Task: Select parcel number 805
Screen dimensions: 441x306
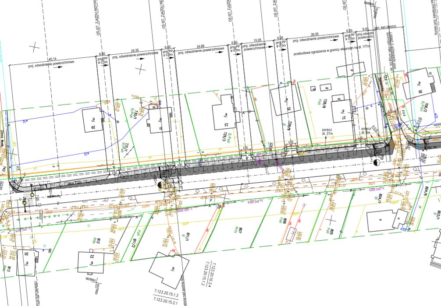Action: pyautogui.click(x=332, y=232)
